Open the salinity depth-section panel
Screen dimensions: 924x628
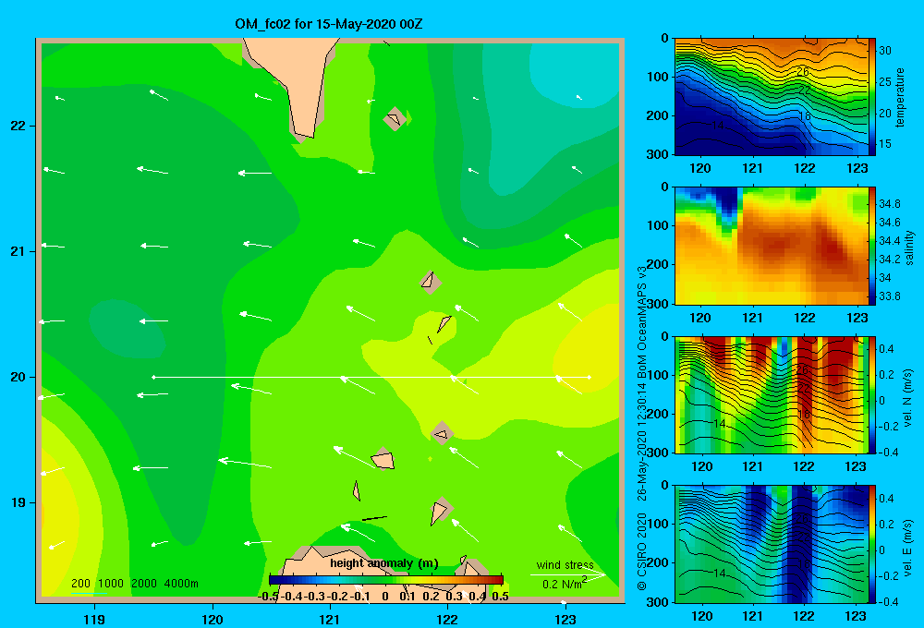point(771,246)
